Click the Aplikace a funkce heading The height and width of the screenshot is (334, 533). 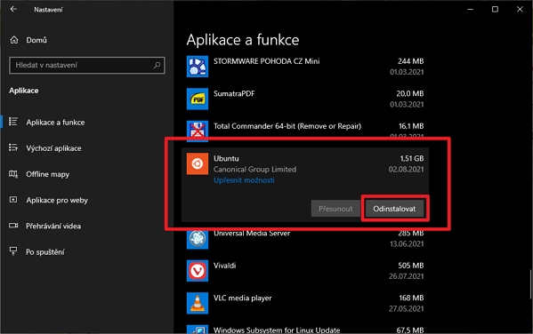[x=243, y=40]
